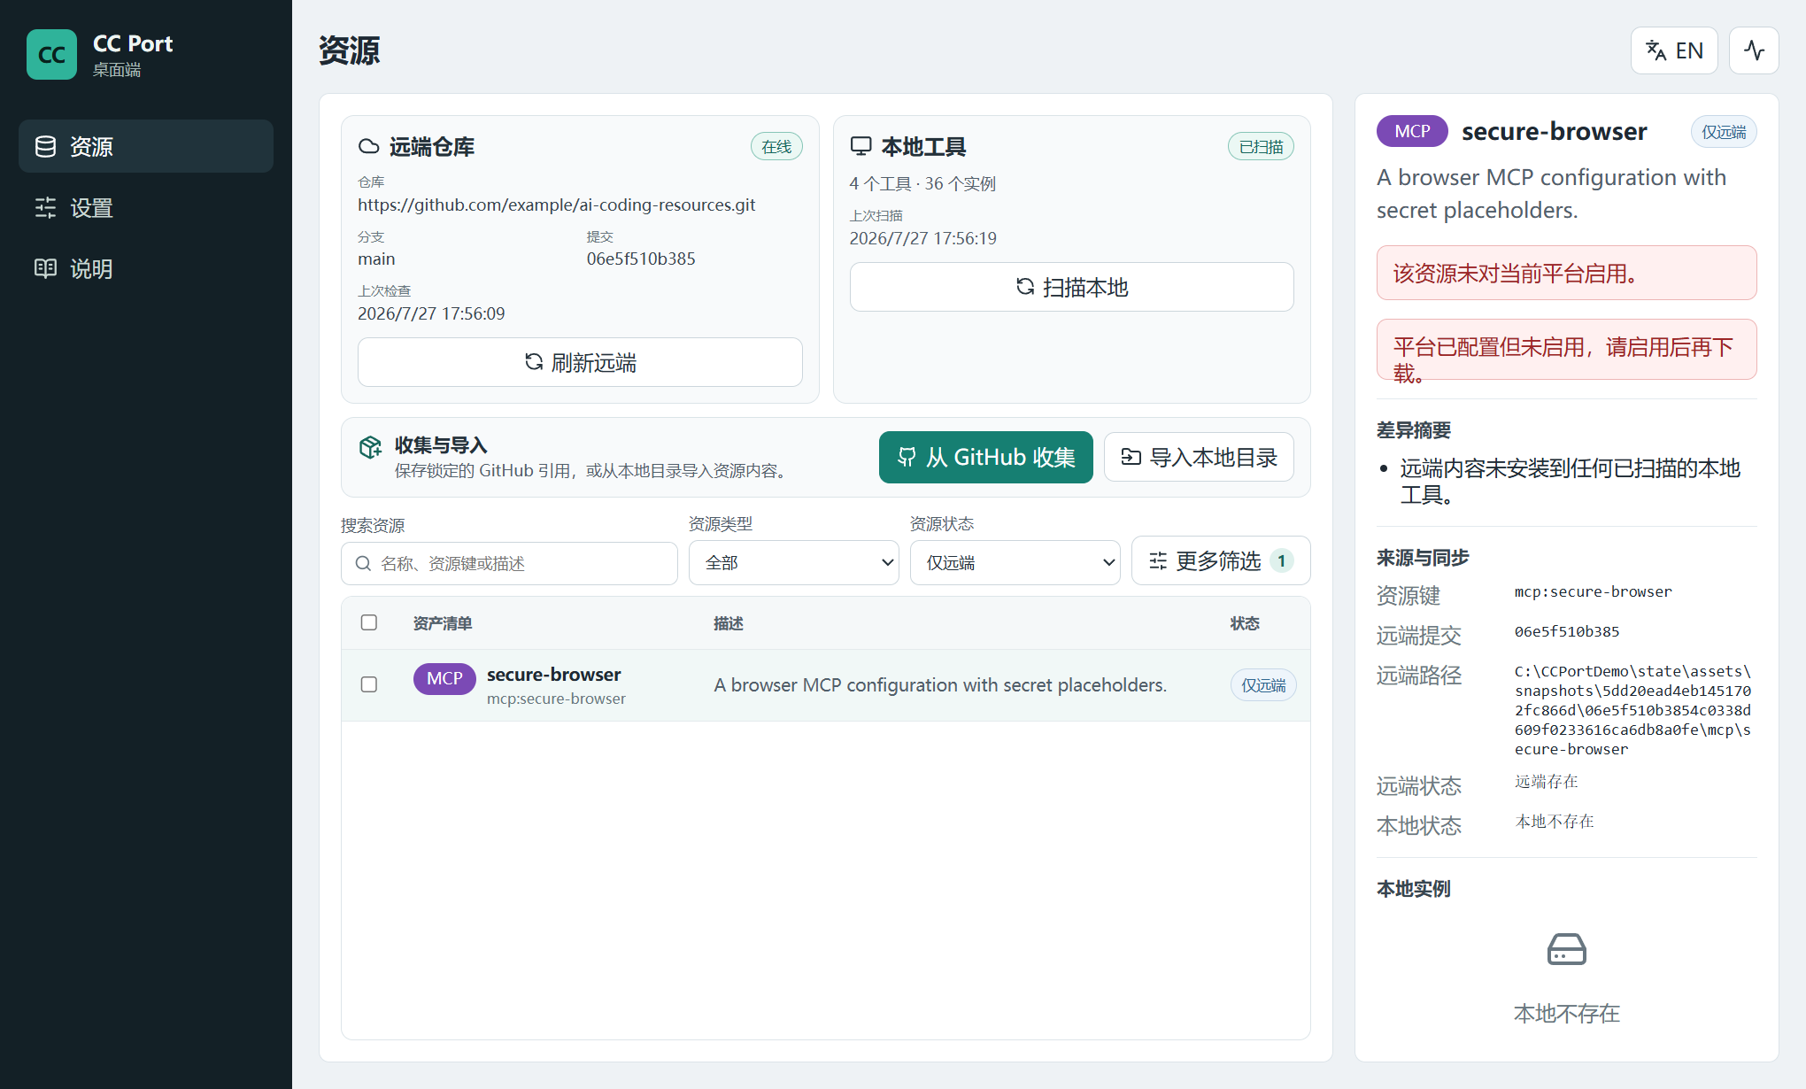1806x1089 pixels.
Task: Click the 远端提交 value 06e5f510b385
Action: coord(1566,631)
